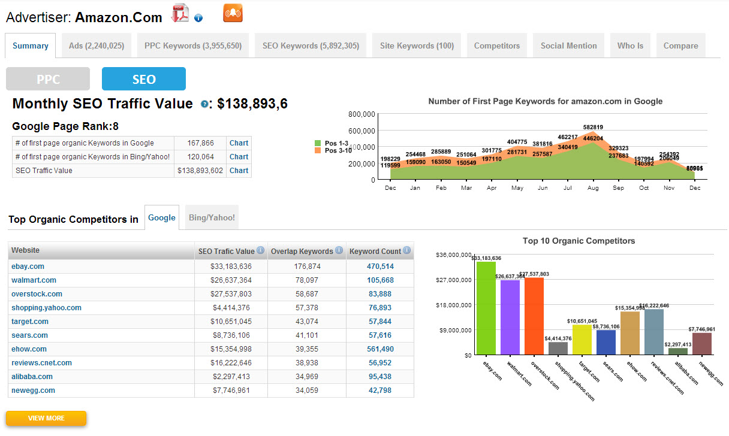The image size is (729, 436).
Task: Click target.com keyword count 57,844
Action: [380, 322]
